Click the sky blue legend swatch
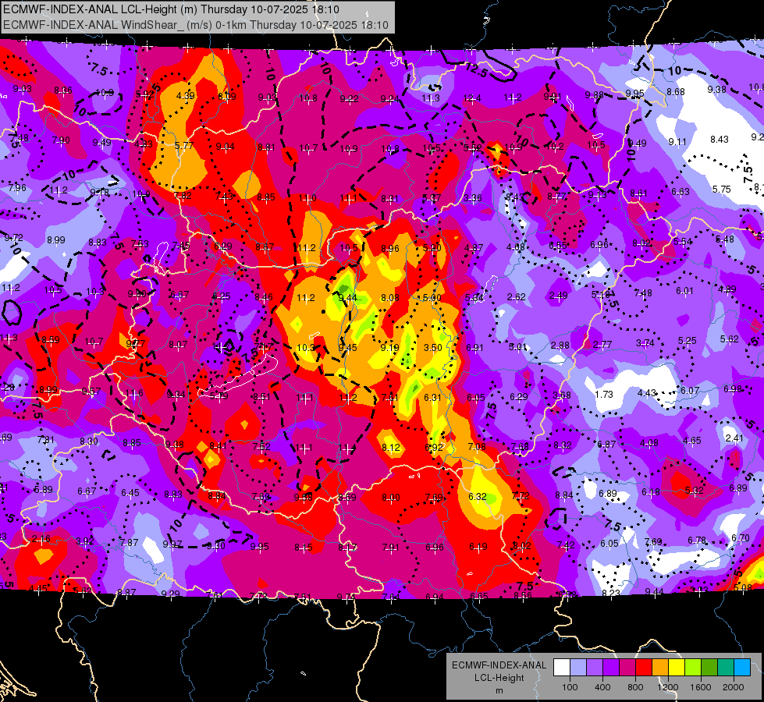The image size is (764, 702). coord(742,668)
